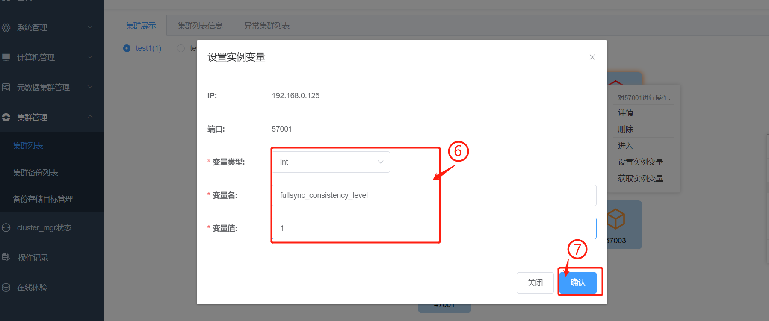Collapse the 集群管理 menu chevron

click(90, 117)
